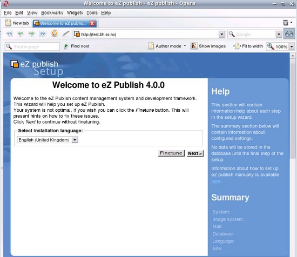
Task: Toggle Author mode page style
Action: (x=167, y=46)
